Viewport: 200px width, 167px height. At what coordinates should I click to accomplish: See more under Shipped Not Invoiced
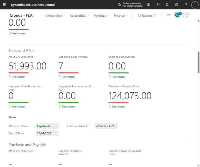[117, 77]
